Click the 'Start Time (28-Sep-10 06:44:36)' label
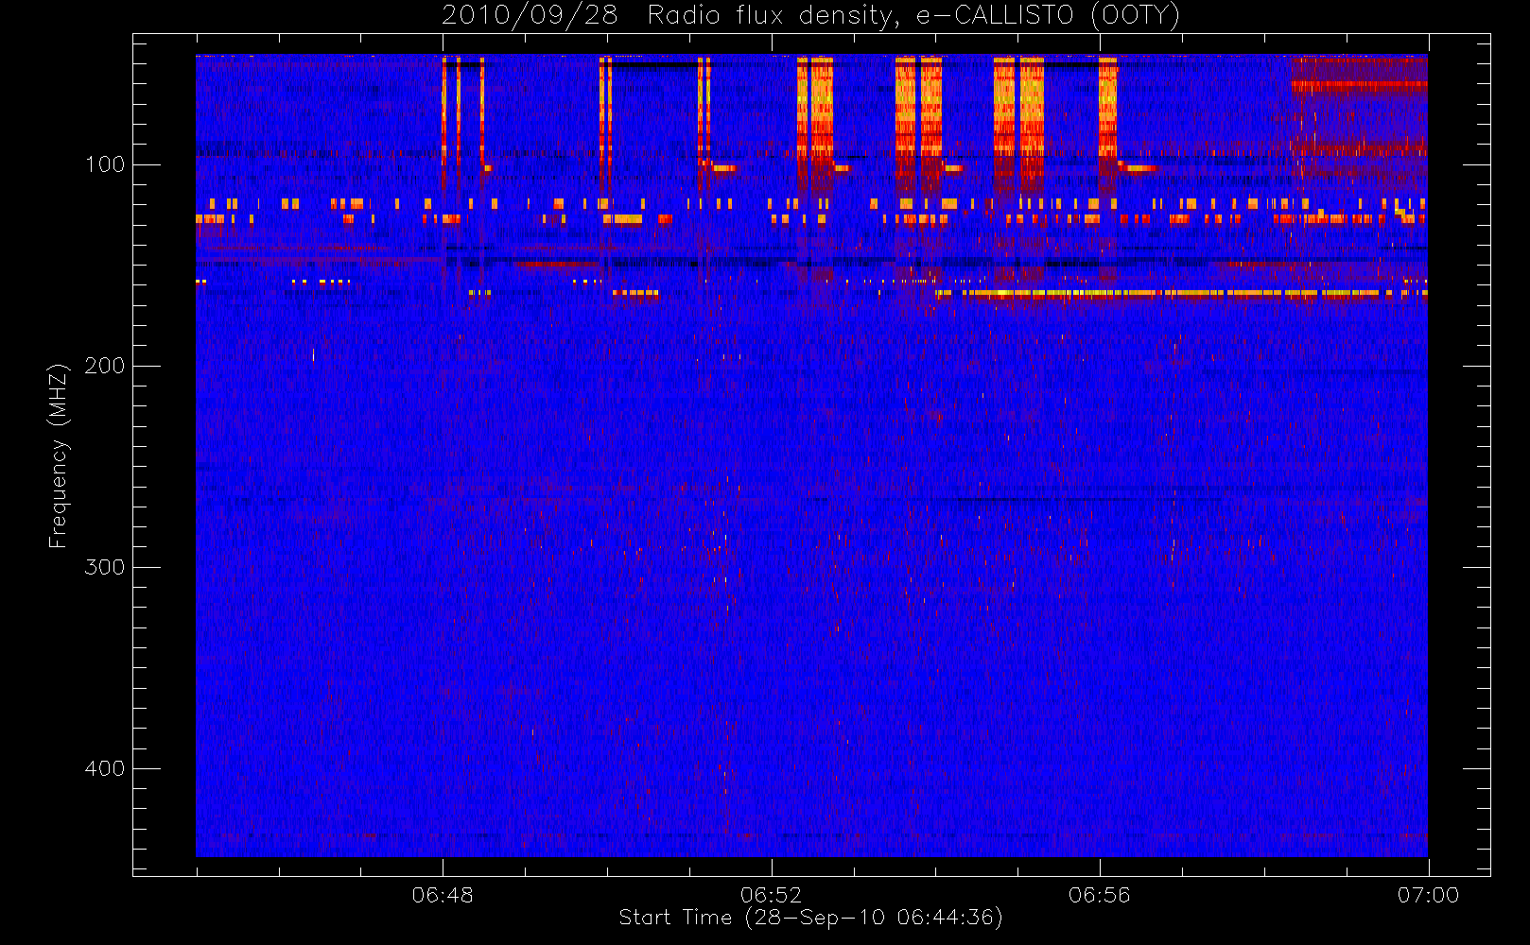 [810, 918]
